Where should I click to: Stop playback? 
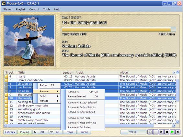[x=167, y=132]
